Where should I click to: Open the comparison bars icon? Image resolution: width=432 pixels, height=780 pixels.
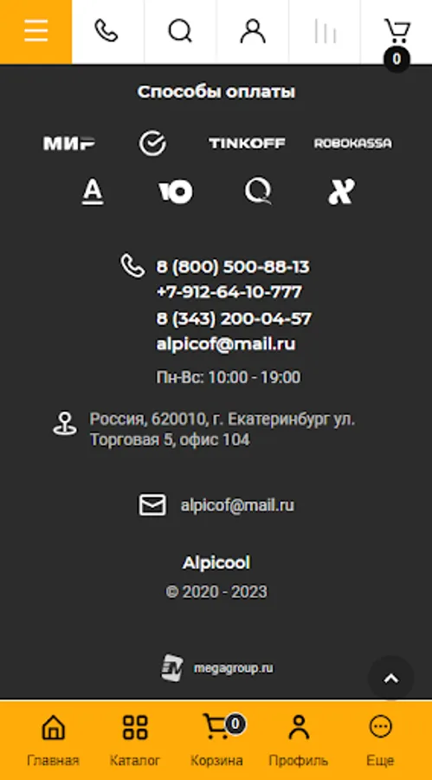[325, 32]
